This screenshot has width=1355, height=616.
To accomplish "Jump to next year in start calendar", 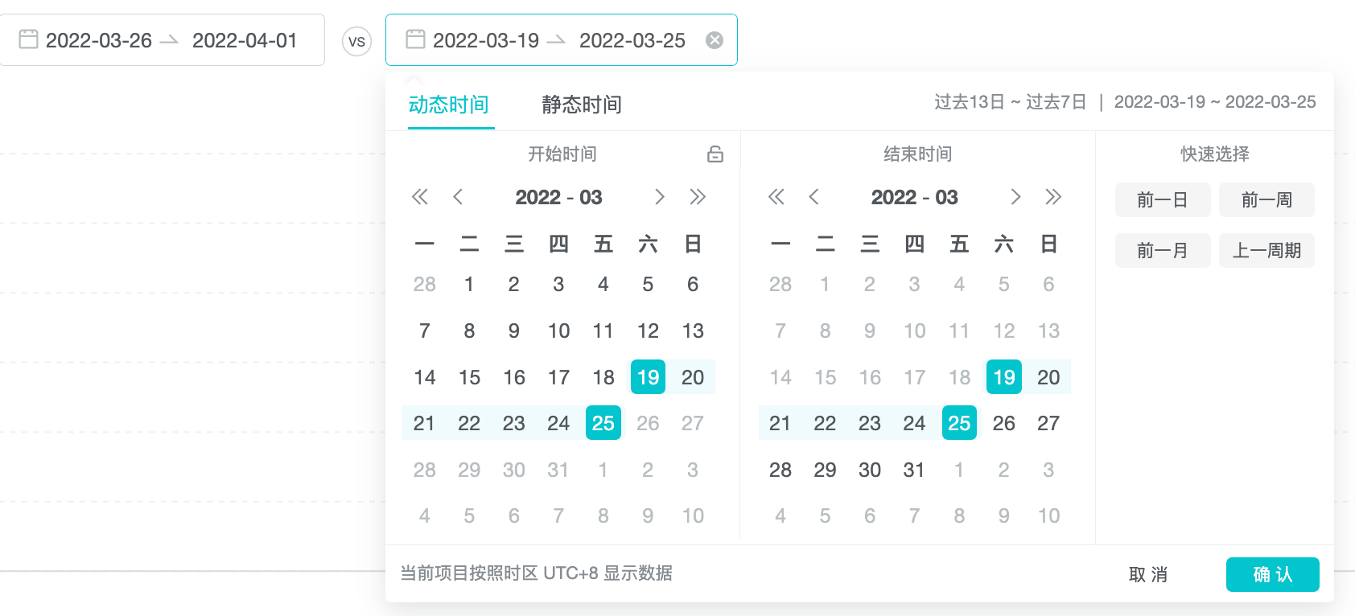I will [697, 197].
